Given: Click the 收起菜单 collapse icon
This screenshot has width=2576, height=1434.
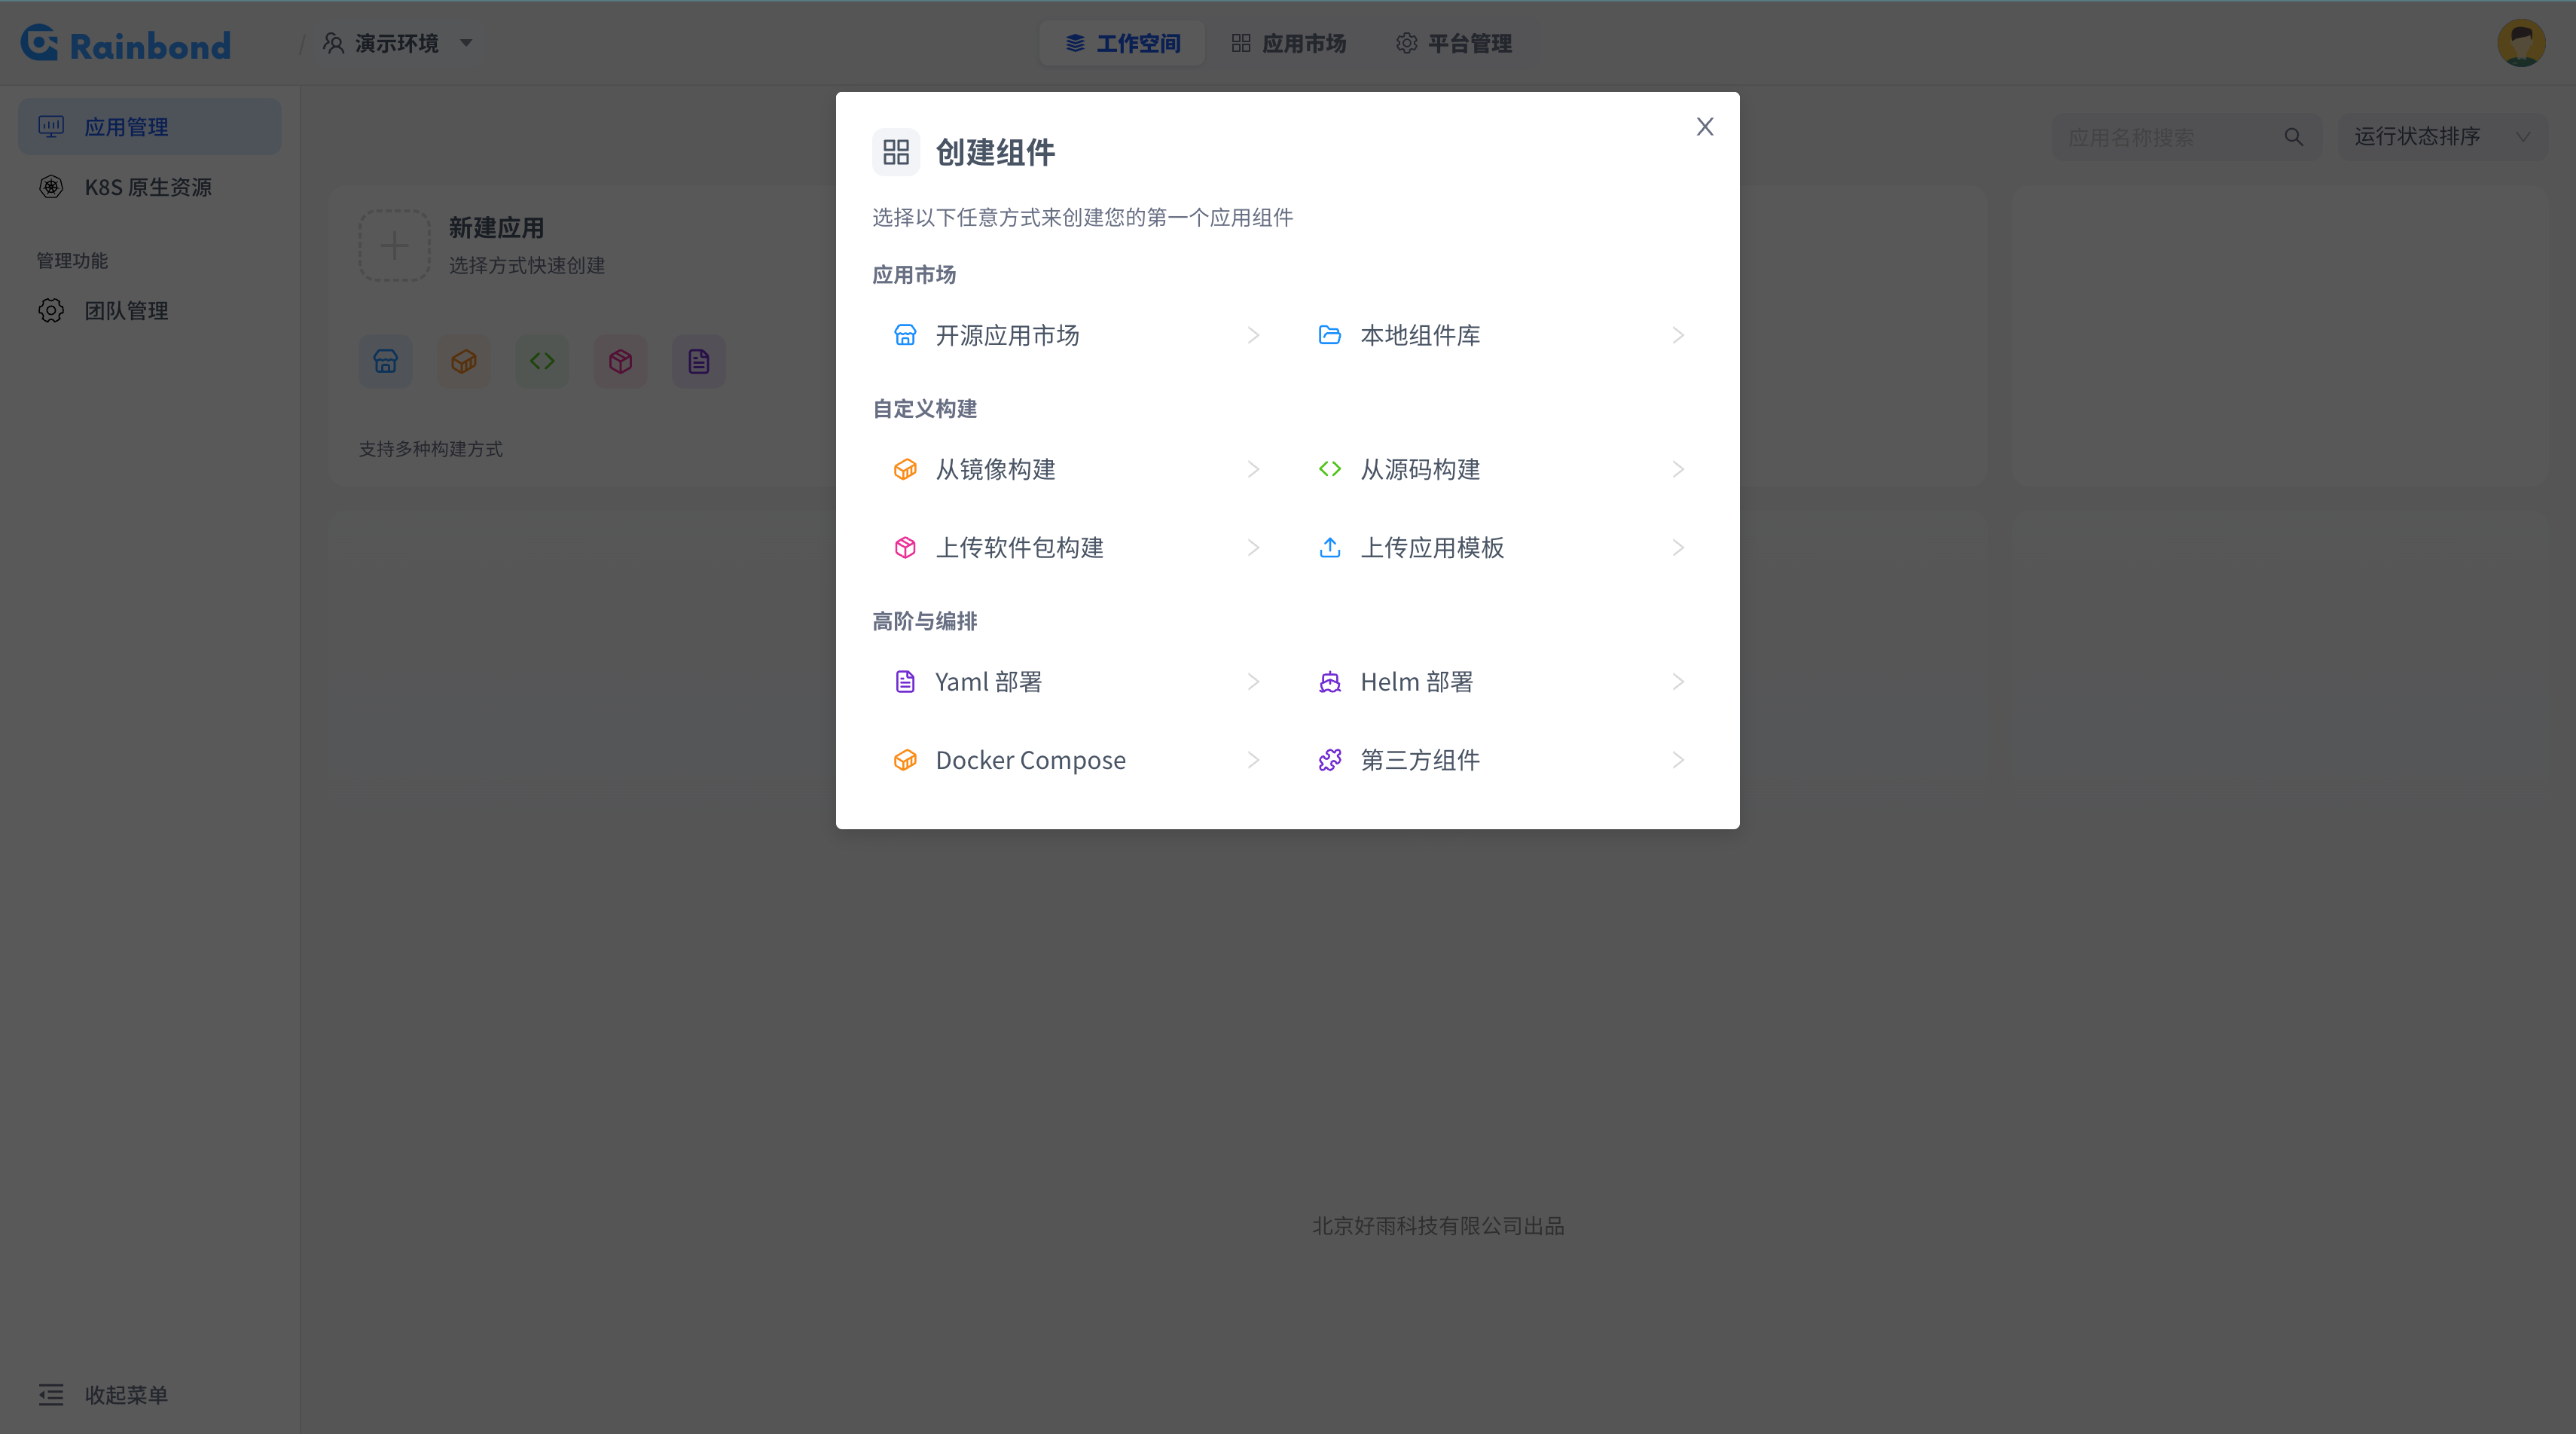Looking at the screenshot, I should (51, 1395).
